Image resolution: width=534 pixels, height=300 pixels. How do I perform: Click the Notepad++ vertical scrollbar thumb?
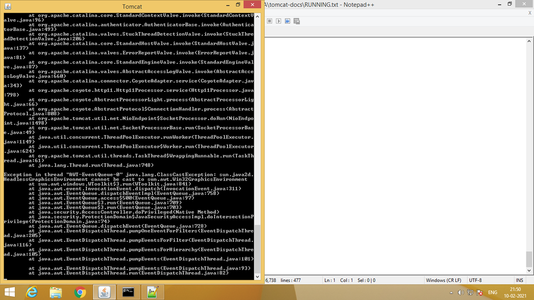(529, 259)
